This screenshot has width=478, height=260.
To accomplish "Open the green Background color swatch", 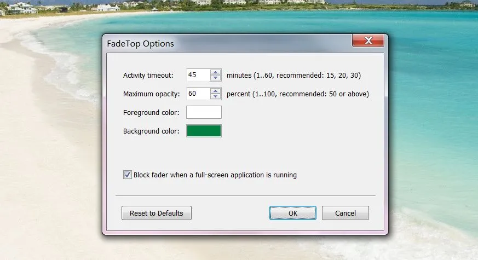I will [x=204, y=131].
